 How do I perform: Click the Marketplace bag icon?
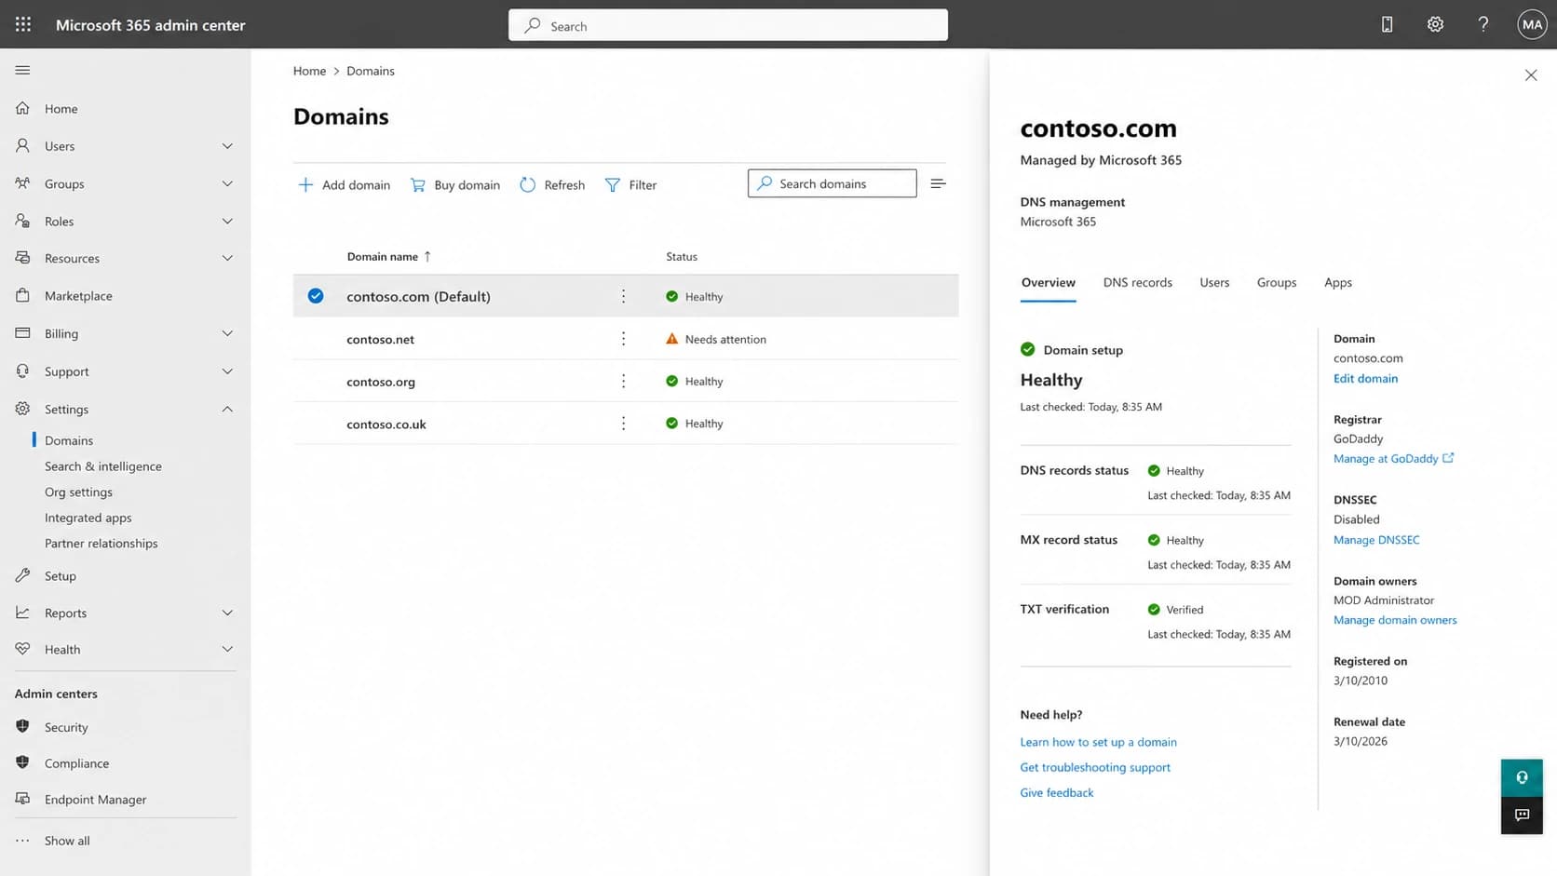(23, 295)
